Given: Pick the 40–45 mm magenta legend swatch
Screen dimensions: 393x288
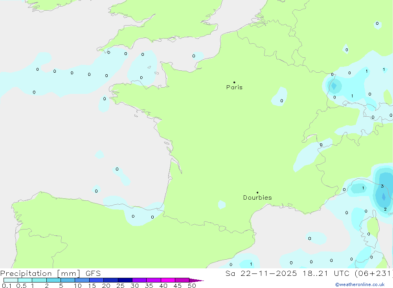Looking at the screenshot, I should [x=168, y=280].
